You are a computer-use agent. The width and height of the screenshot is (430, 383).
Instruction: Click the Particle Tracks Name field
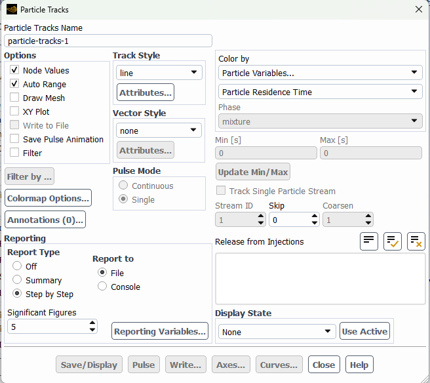coord(108,41)
